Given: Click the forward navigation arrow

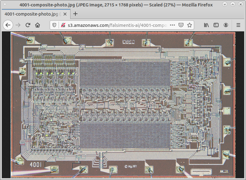Looking at the screenshot, I should click(x=18, y=25).
